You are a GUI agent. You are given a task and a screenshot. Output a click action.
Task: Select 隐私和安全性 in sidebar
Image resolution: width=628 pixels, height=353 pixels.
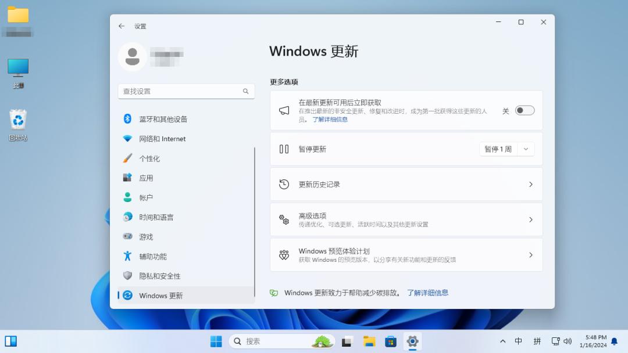pos(186,275)
